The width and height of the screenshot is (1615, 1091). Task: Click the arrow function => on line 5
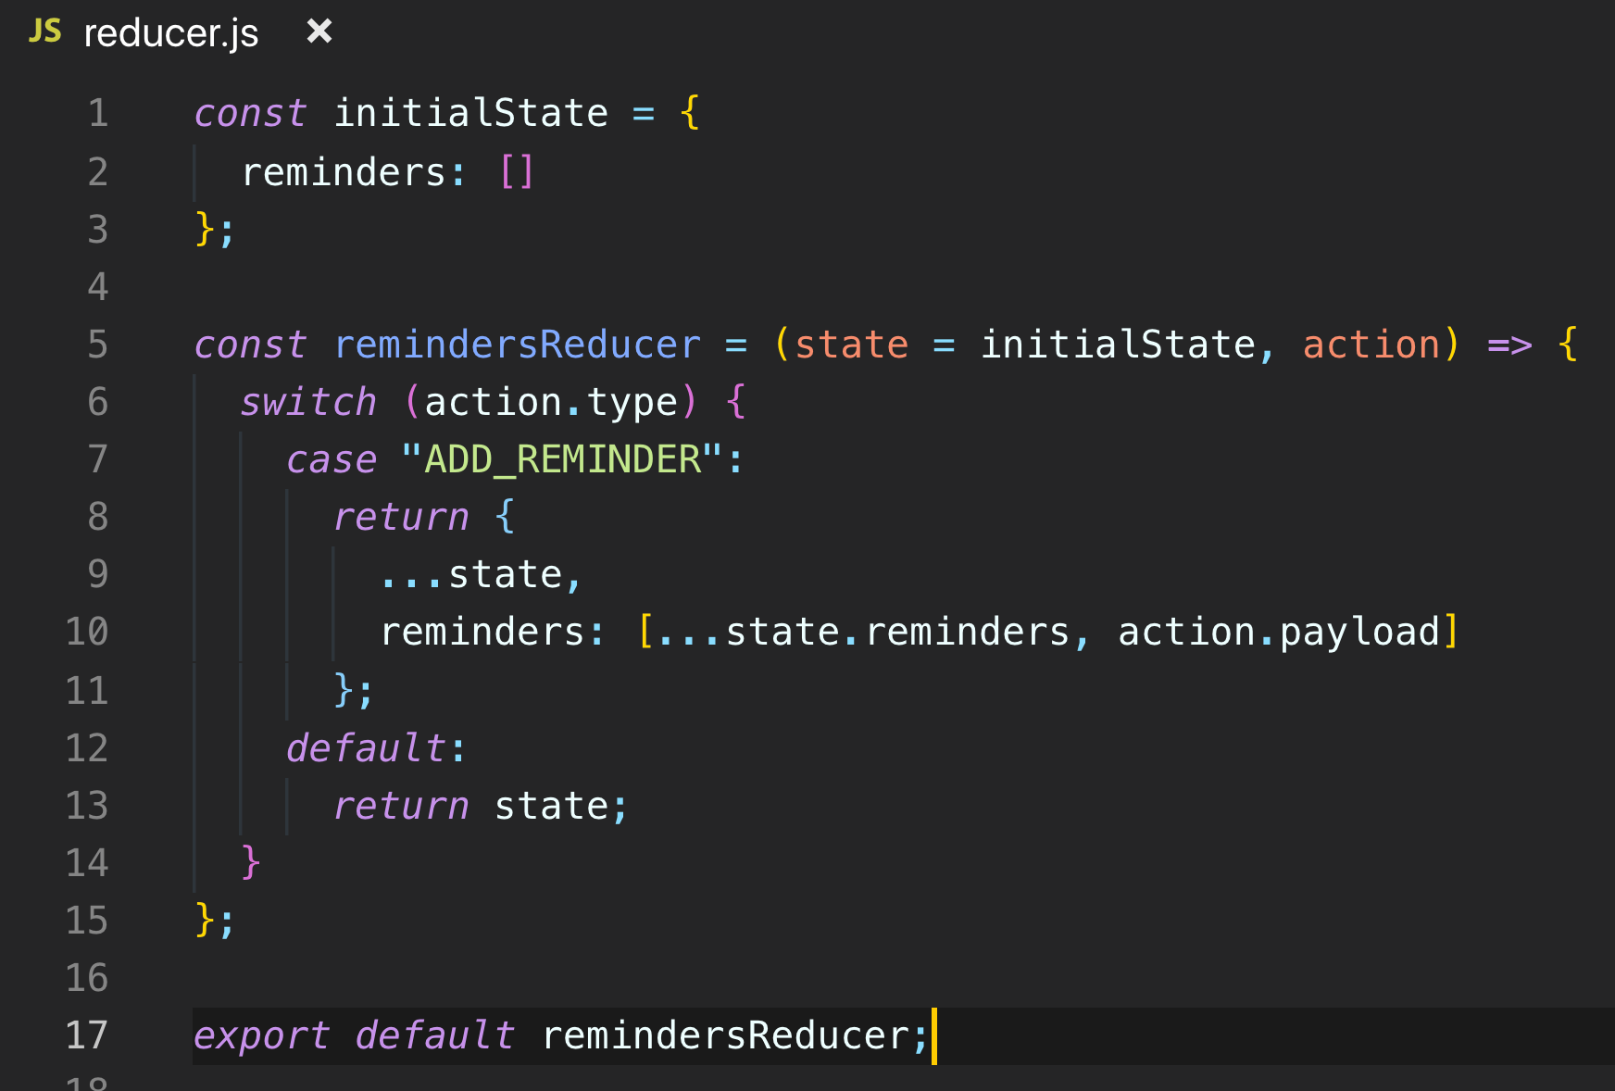1509,344
